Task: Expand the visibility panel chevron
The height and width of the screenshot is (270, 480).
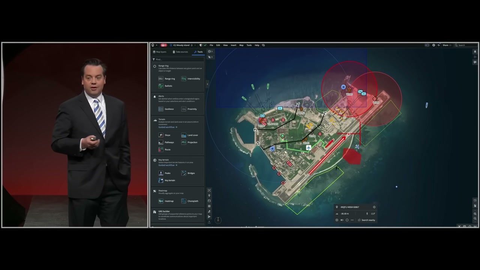Action: click(x=211, y=57)
